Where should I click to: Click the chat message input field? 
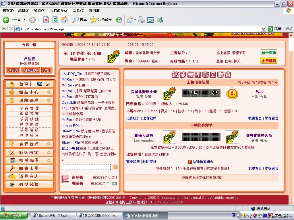[x=86, y=167]
